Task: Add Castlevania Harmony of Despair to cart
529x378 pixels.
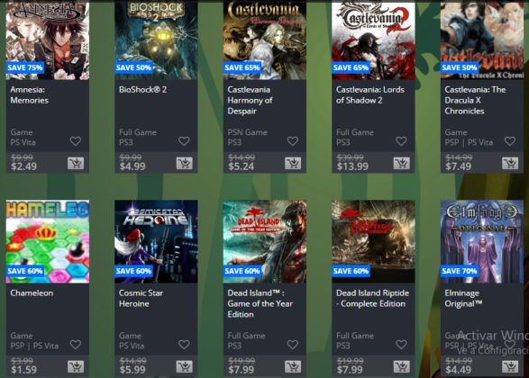Action: [293, 164]
